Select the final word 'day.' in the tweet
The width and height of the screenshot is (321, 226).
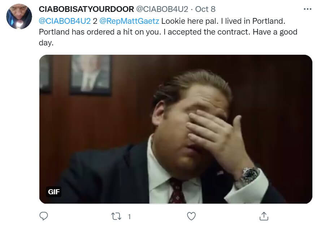tap(46, 43)
